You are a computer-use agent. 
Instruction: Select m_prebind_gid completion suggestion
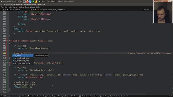point(23,58)
